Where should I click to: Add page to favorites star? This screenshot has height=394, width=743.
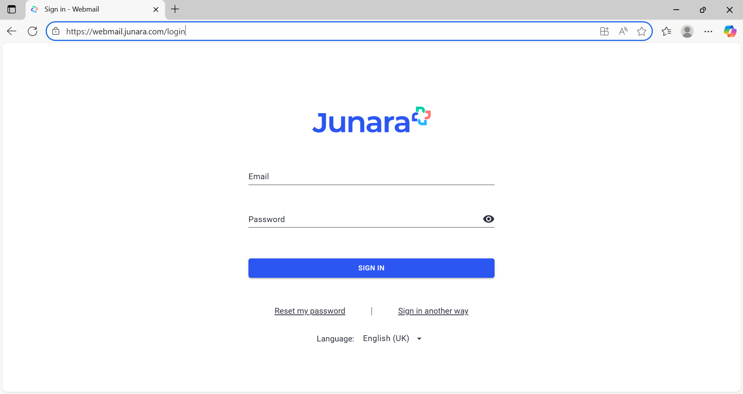(x=642, y=31)
